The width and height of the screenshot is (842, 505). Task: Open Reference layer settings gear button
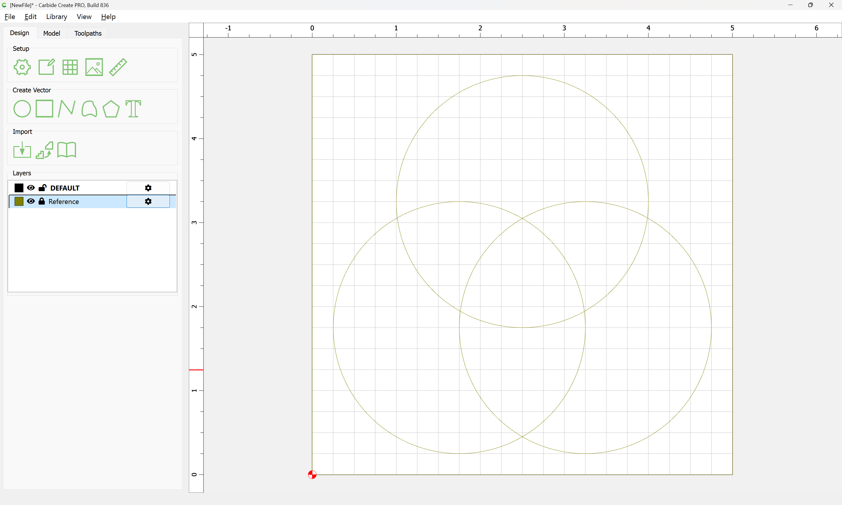pyautogui.click(x=148, y=201)
